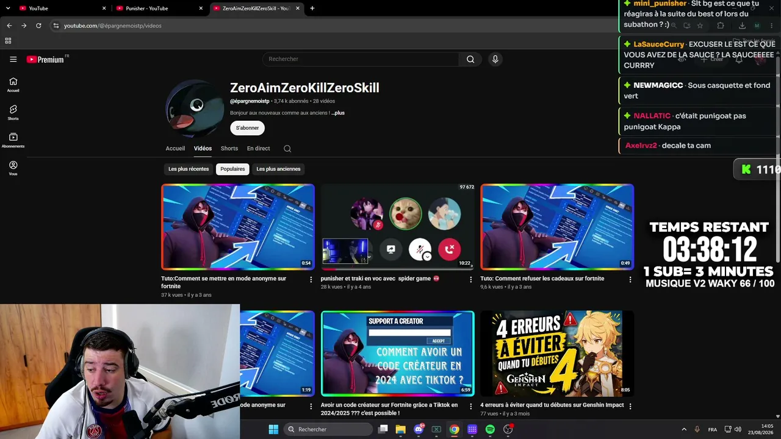Play the 4 Erreurs à Éviter Genshin thumbnail

(x=557, y=354)
